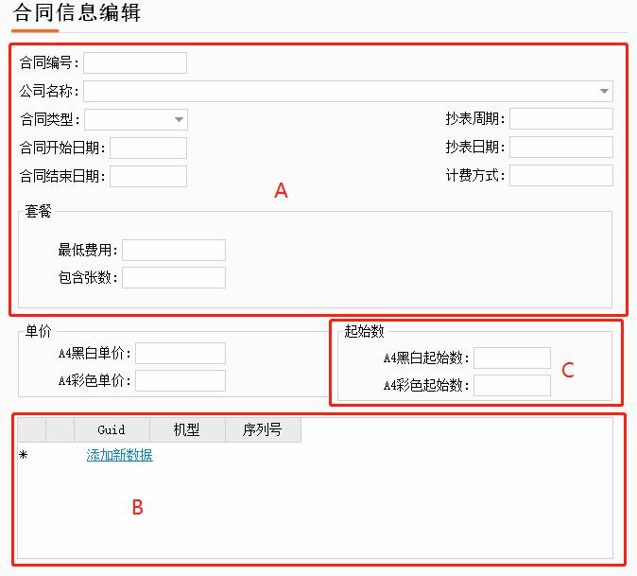
Task: Click the 序列号 column header
Action: click(263, 429)
